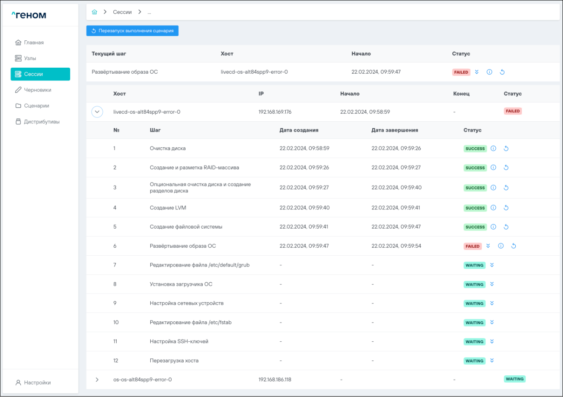Open info for step 6 Развёртывание образа ОС
Screen dimensions: 563x397
pyautogui.click(x=501, y=246)
